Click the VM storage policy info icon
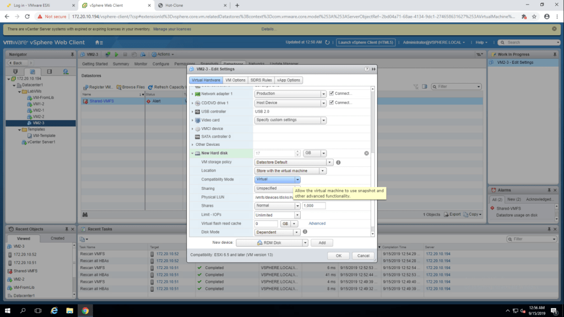564x317 pixels. (x=338, y=162)
